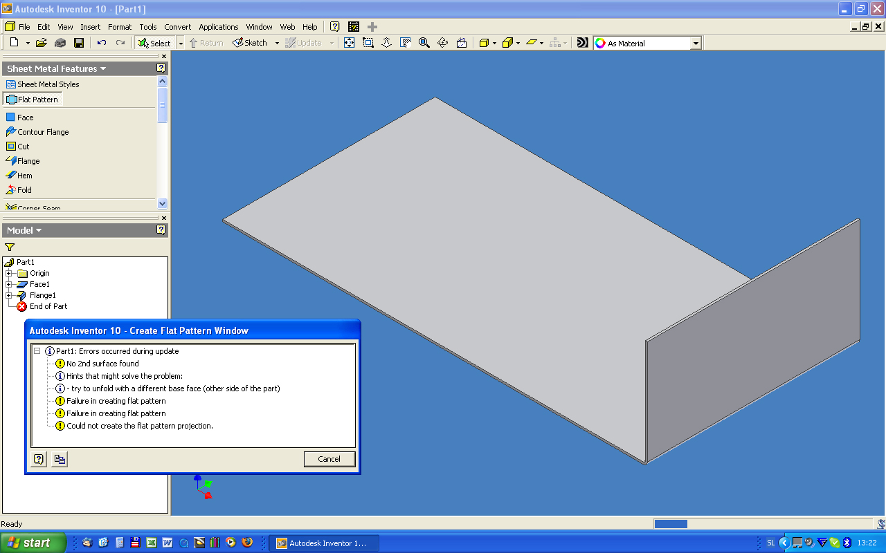Select the Hem sheet metal tool
The height and width of the screenshot is (553, 886).
(19, 176)
